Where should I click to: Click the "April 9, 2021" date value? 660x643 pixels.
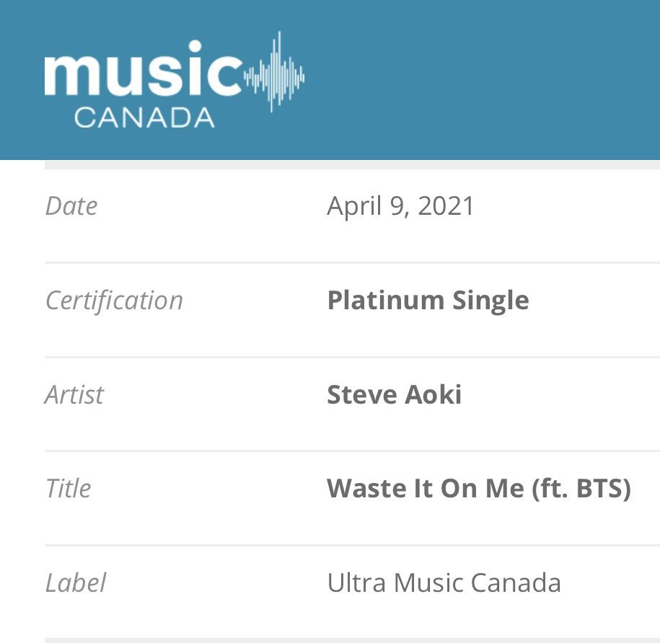pos(400,206)
